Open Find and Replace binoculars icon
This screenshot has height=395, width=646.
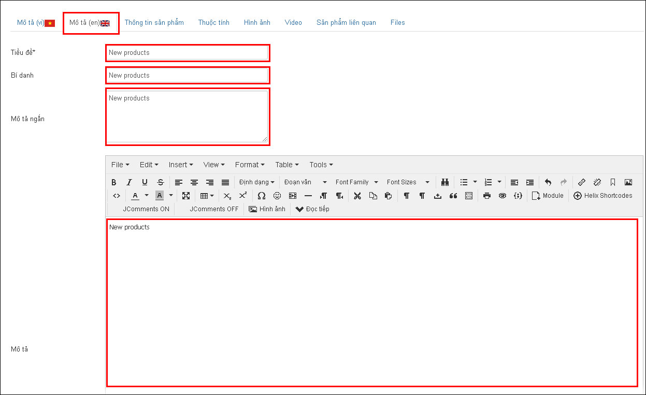tap(444, 182)
